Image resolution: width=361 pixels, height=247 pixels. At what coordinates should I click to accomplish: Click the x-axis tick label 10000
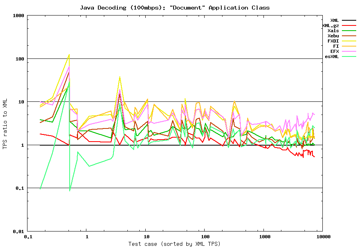click(x=323, y=237)
